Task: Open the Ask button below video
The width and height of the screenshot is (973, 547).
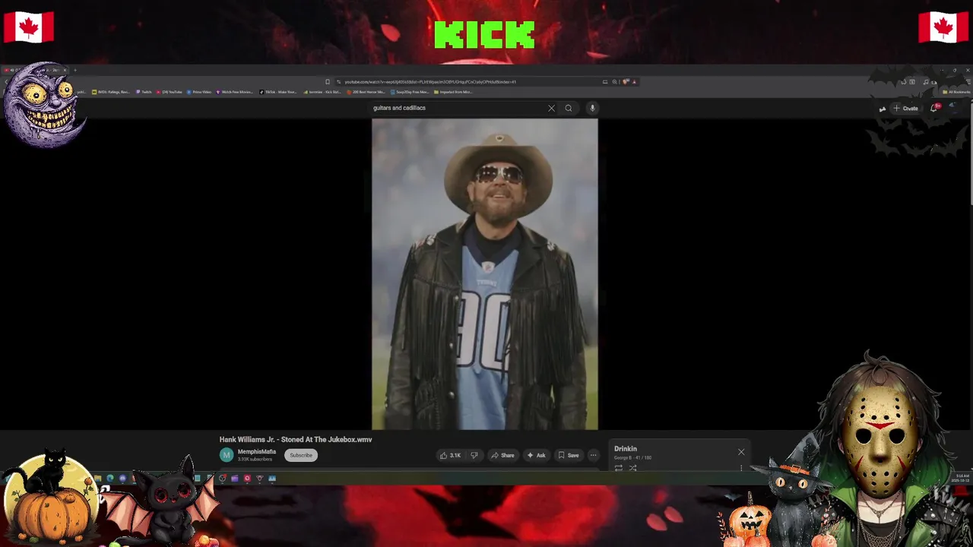Action: [536, 455]
